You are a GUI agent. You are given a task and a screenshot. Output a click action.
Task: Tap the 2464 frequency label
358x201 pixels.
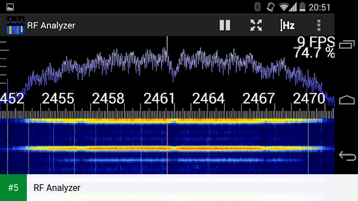pos(209,98)
